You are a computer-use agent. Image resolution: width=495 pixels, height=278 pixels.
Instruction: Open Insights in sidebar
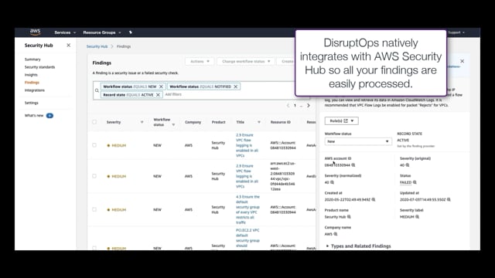tap(31, 75)
